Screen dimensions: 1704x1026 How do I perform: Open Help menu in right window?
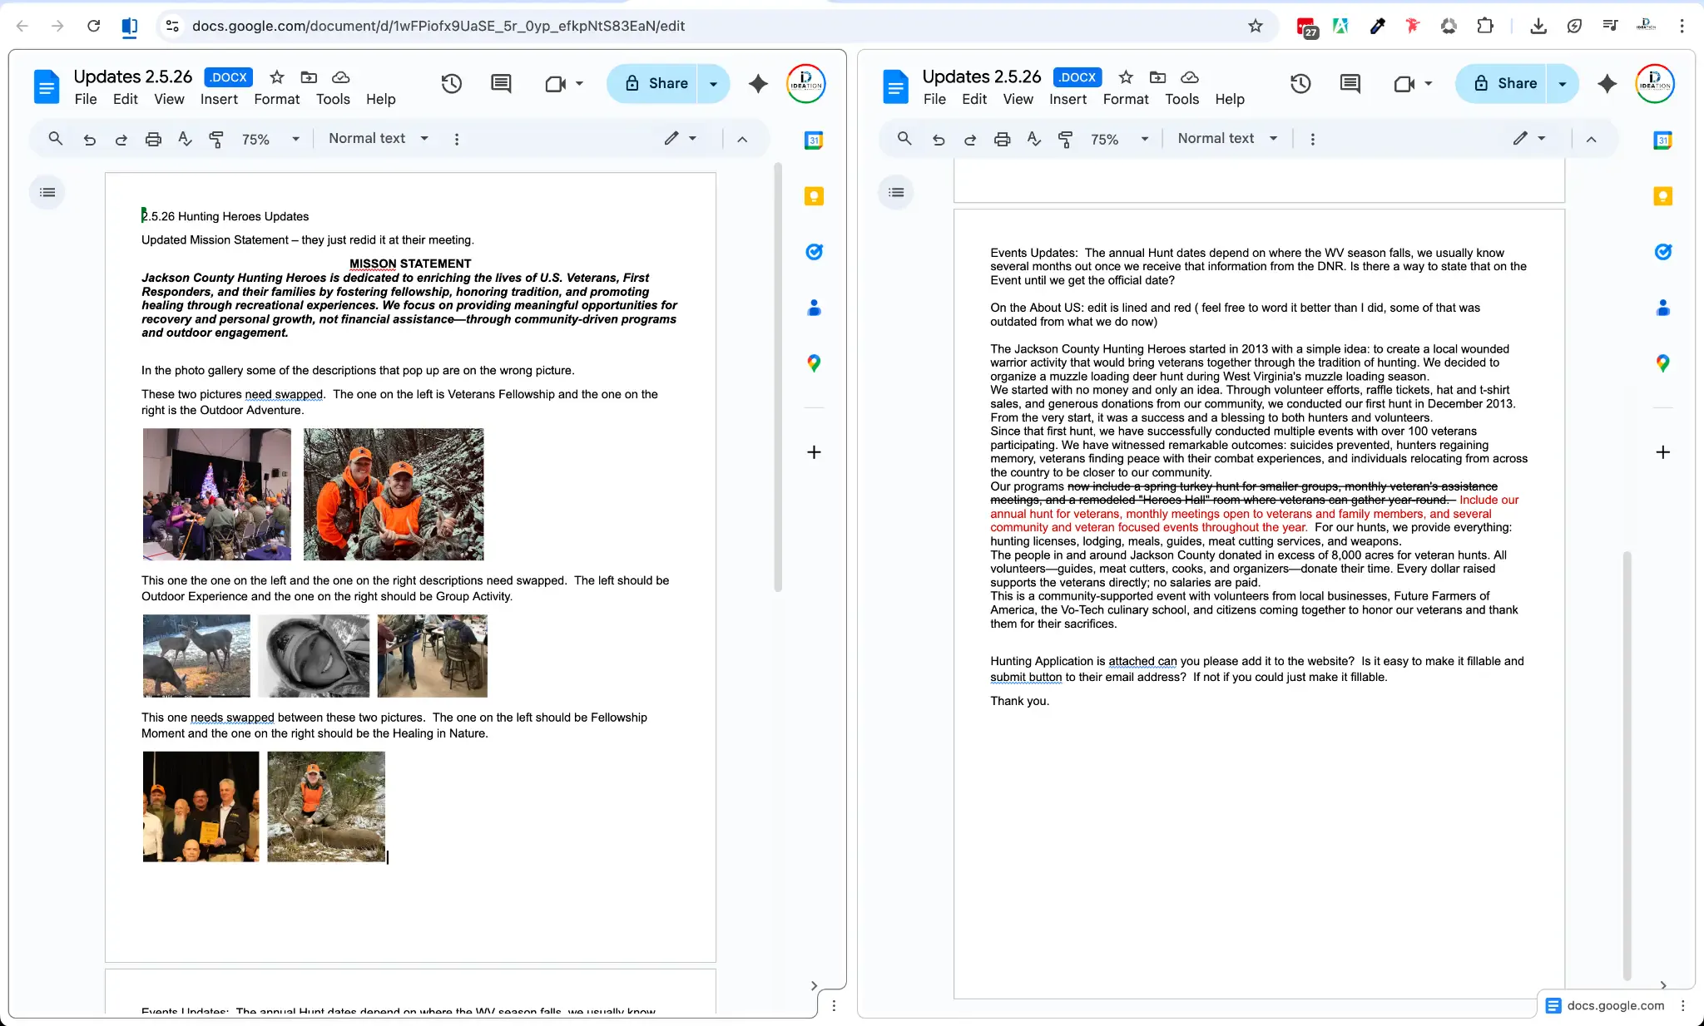(1229, 99)
